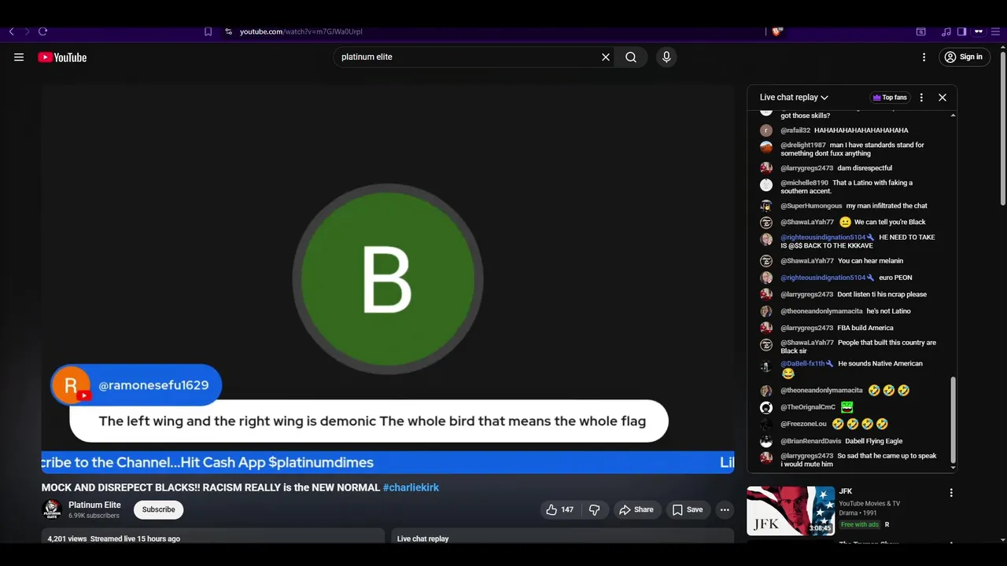Click @TheOrignalCmC avatar in chat
This screenshot has height=566, width=1007.
(x=766, y=407)
